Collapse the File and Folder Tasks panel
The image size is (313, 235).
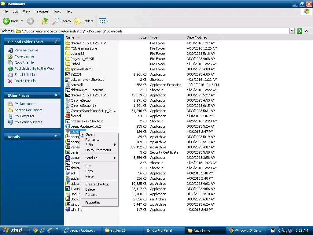(x=56, y=42)
